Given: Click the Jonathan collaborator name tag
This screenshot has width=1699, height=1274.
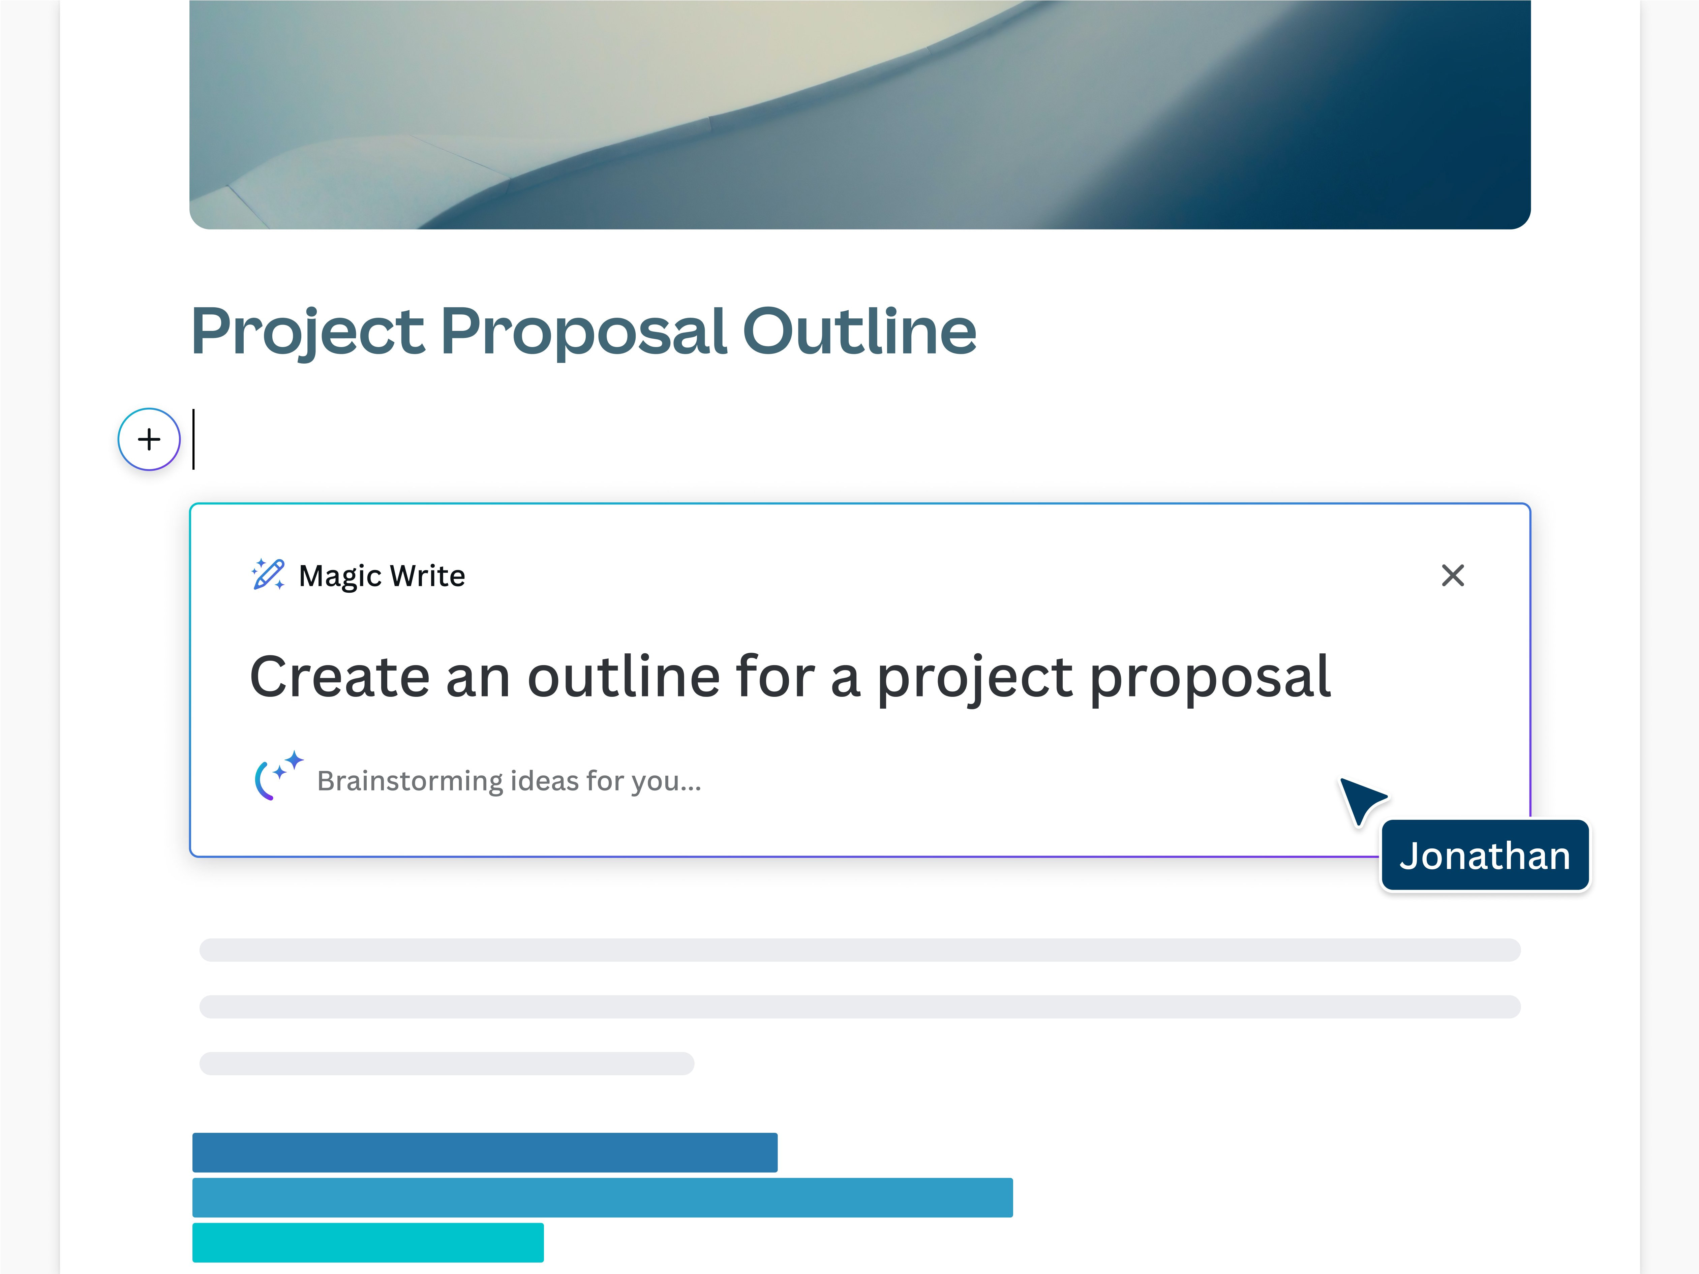Looking at the screenshot, I should tap(1484, 856).
